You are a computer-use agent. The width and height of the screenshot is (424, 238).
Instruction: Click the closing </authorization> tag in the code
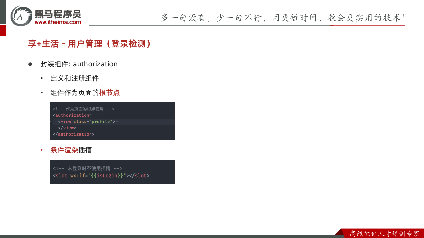tap(74, 134)
